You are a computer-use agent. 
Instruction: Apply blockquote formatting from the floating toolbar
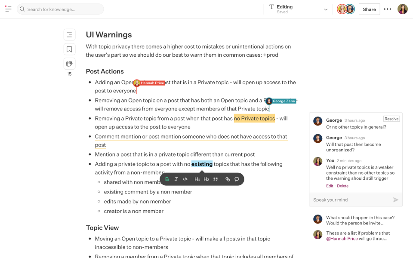[216, 179]
